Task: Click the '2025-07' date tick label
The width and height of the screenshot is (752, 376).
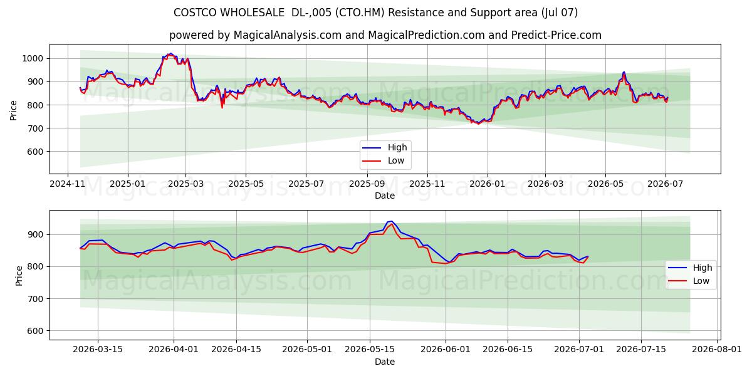Action: click(x=306, y=184)
